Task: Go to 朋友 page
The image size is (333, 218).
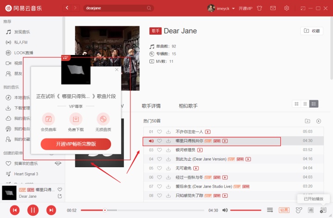Action: point(14,73)
